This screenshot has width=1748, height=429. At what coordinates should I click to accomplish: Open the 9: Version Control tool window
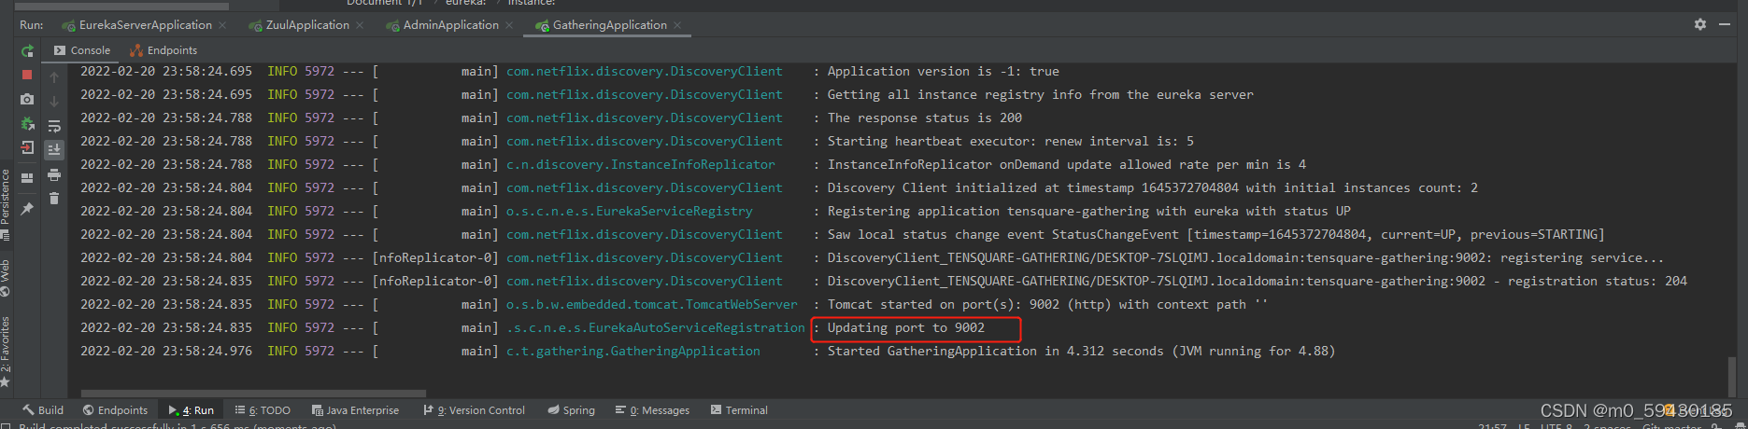pyautogui.click(x=475, y=410)
